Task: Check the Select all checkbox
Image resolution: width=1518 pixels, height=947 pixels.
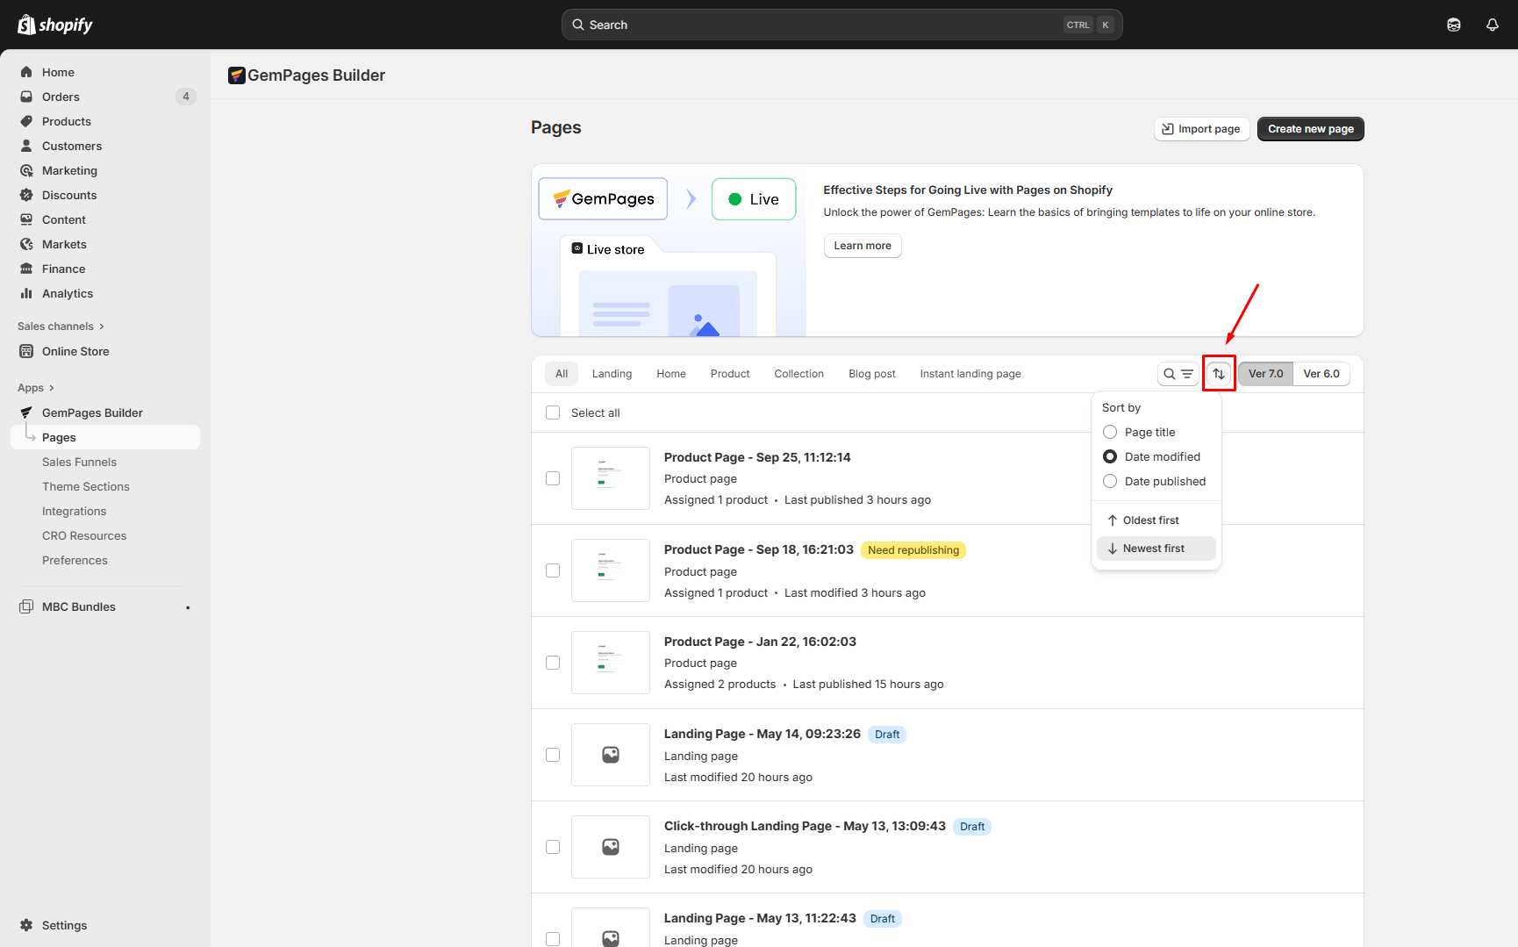Action: click(553, 413)
